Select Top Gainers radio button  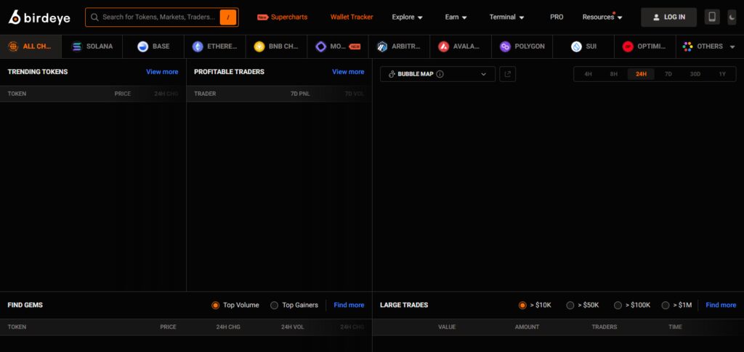pyautogui.click(x=274, y=305)
